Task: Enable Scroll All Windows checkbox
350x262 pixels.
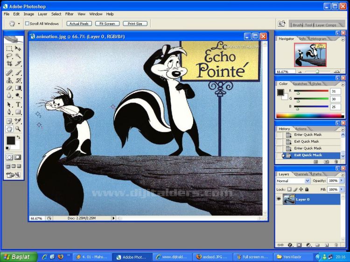Action: tap(27, 23)
